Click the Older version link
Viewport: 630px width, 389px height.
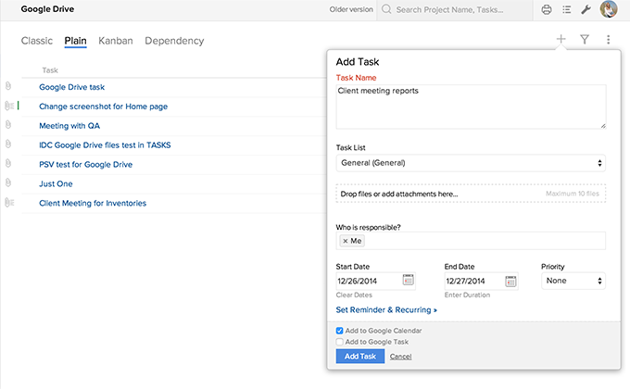(x=351, y=9)
